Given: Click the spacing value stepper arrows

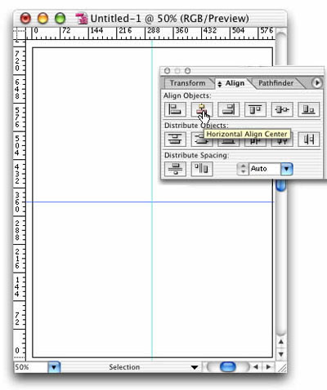Looking at the screenshot, I should pos(243,169).
